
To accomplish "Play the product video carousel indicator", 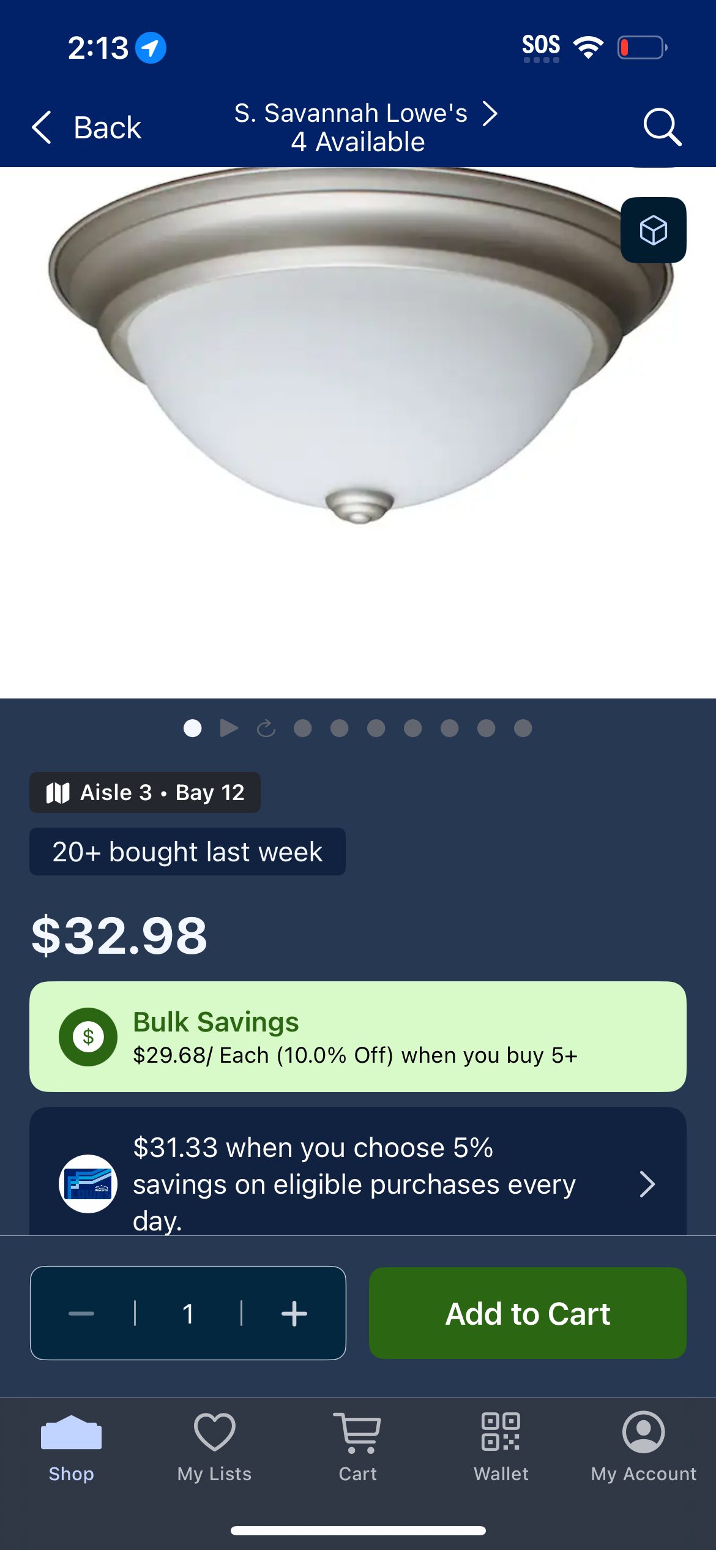I will click(229, 728).
